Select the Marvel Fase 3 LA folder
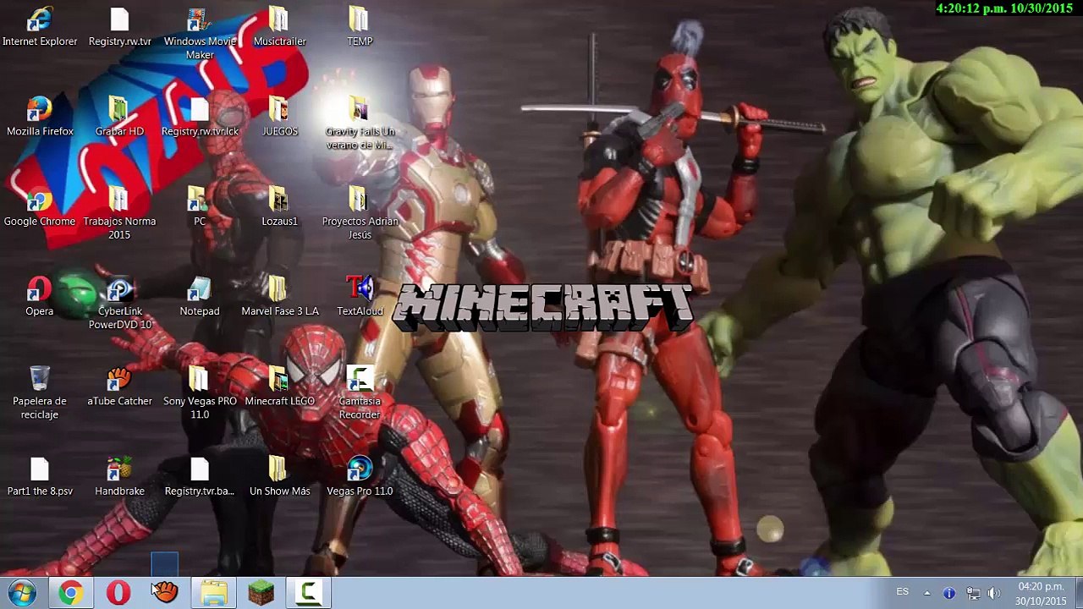The height and width of the screenshot is (609, 1083). [279, 297]
